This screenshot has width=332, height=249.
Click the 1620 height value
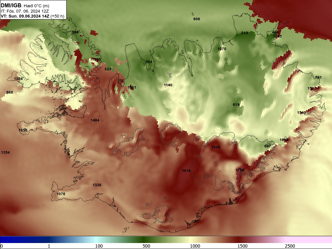point(216,147)
